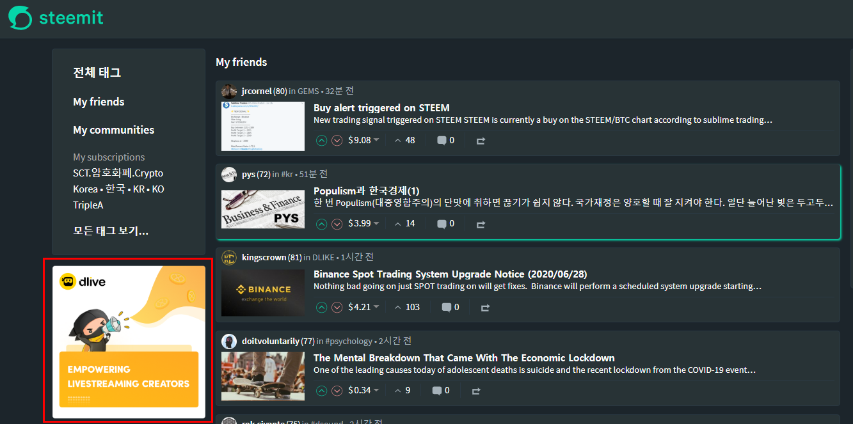Upvote the Buy alert triggered on STEEM post
Viewport: 853px width, 424px height.
(321, 140)
